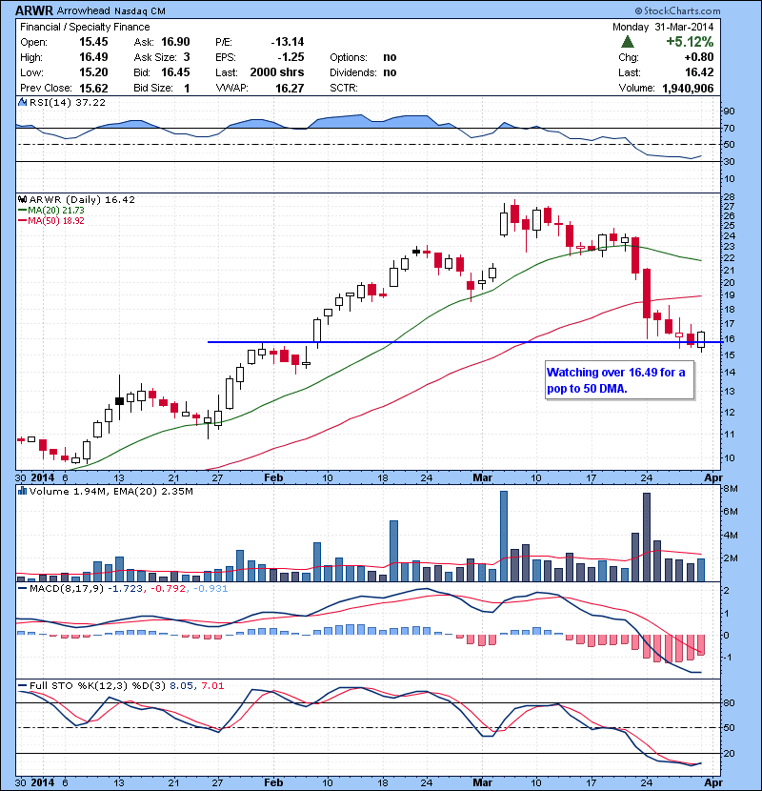Click the RSI(14) indicator icon
Screen dimensions: 762x791
[23, 102]
